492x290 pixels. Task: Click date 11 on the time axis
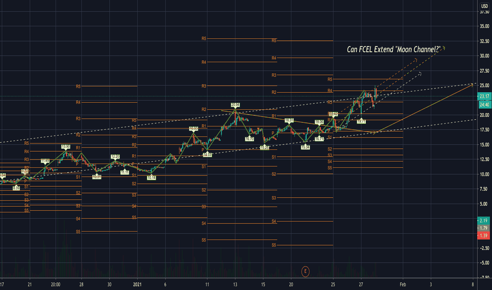click(x=207, y=285)
